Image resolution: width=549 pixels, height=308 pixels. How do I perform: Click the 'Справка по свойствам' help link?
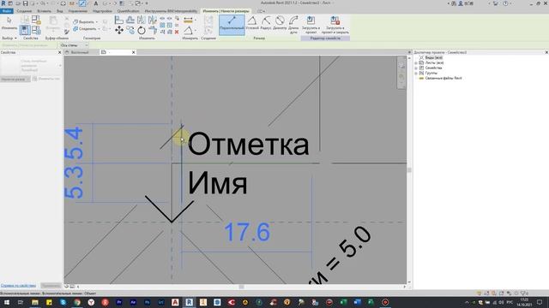(x=18, y=286)
